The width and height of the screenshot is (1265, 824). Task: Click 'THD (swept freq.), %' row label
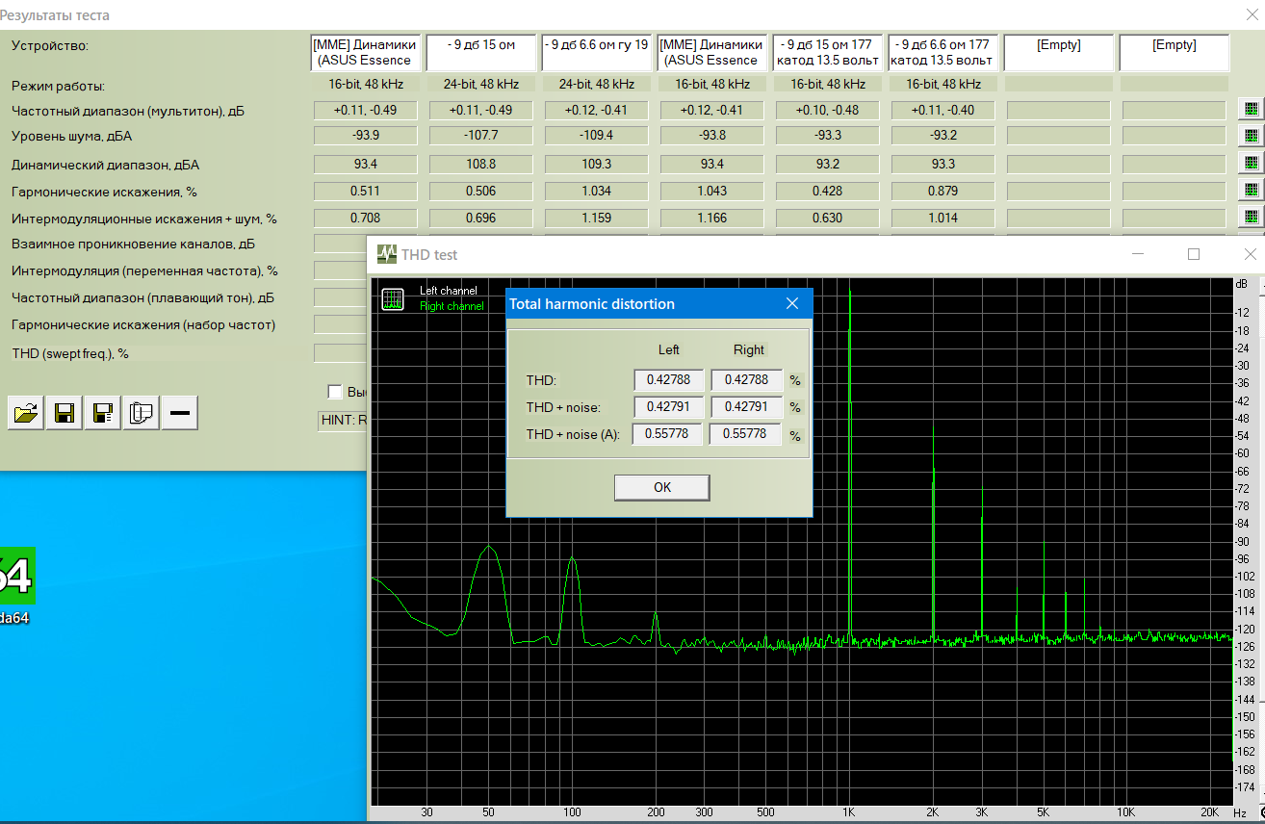click(70, 353)
